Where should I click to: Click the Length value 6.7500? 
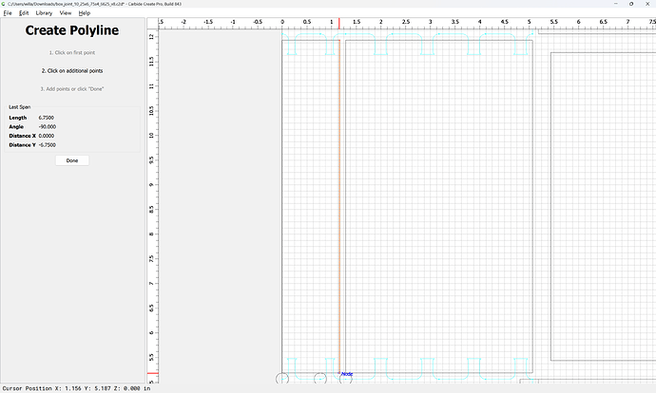coord(46,118)
